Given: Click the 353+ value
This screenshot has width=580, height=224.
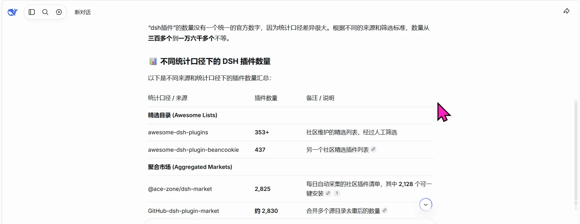Looking at the screenshot, I should point(262,132).
